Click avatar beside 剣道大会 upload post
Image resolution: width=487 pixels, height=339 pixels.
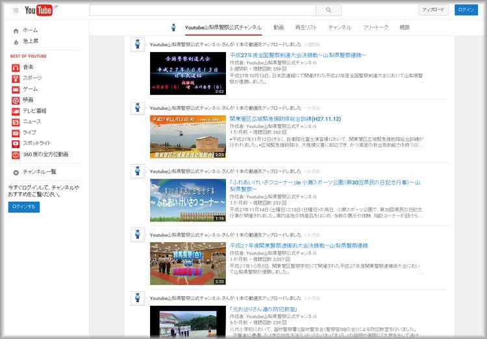coord(137,45)
